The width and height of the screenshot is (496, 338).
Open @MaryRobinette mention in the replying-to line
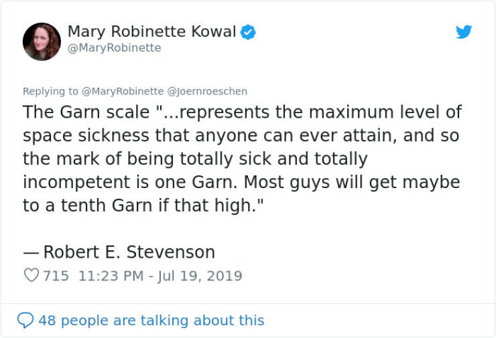click(x=123, y=91)
